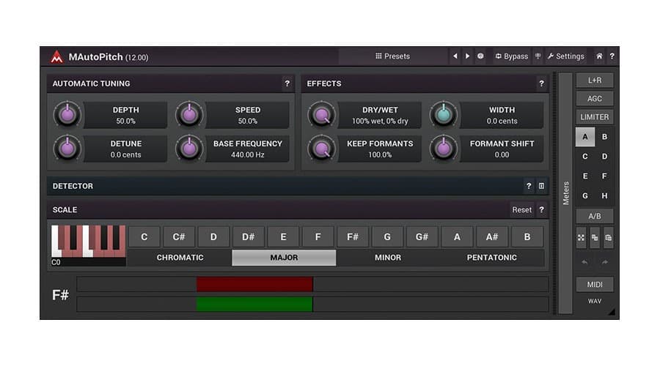660x366 pixels.
Task: Click the redo arrow icon
Action: click(604, 262)
